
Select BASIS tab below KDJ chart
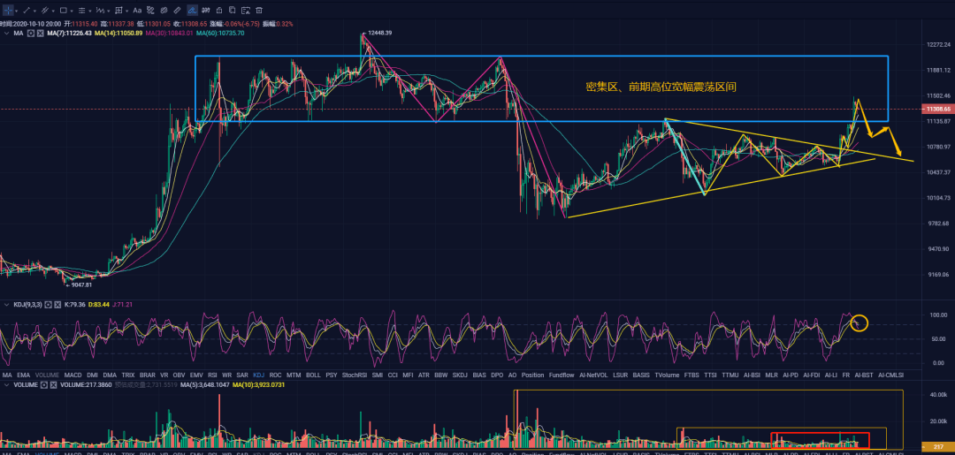pos(641,375)
